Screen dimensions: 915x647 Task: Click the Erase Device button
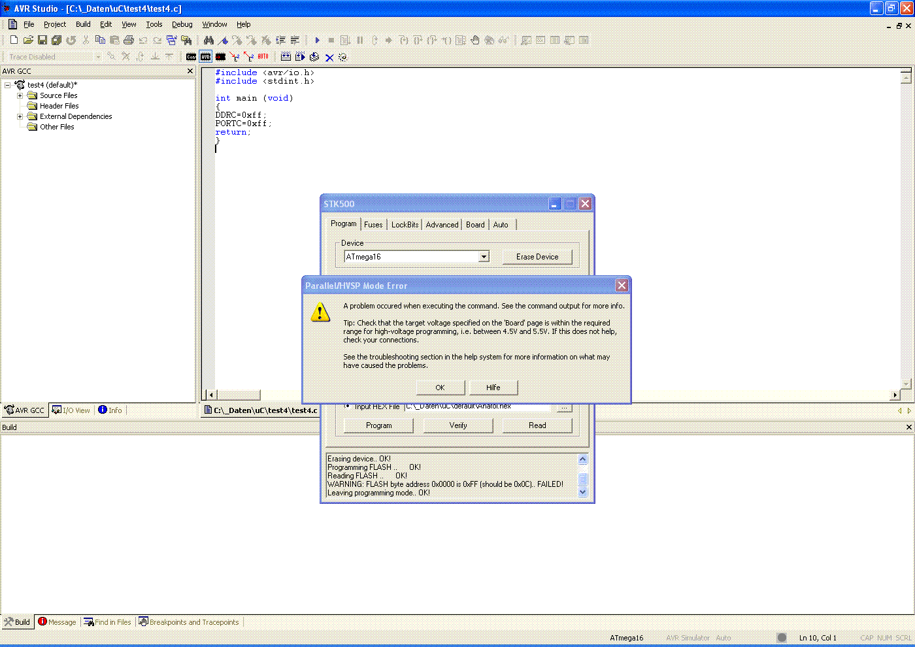point(537,257)
